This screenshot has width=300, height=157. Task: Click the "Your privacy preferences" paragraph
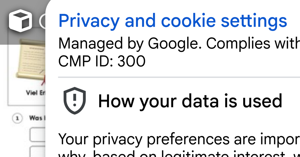point(179,139)
